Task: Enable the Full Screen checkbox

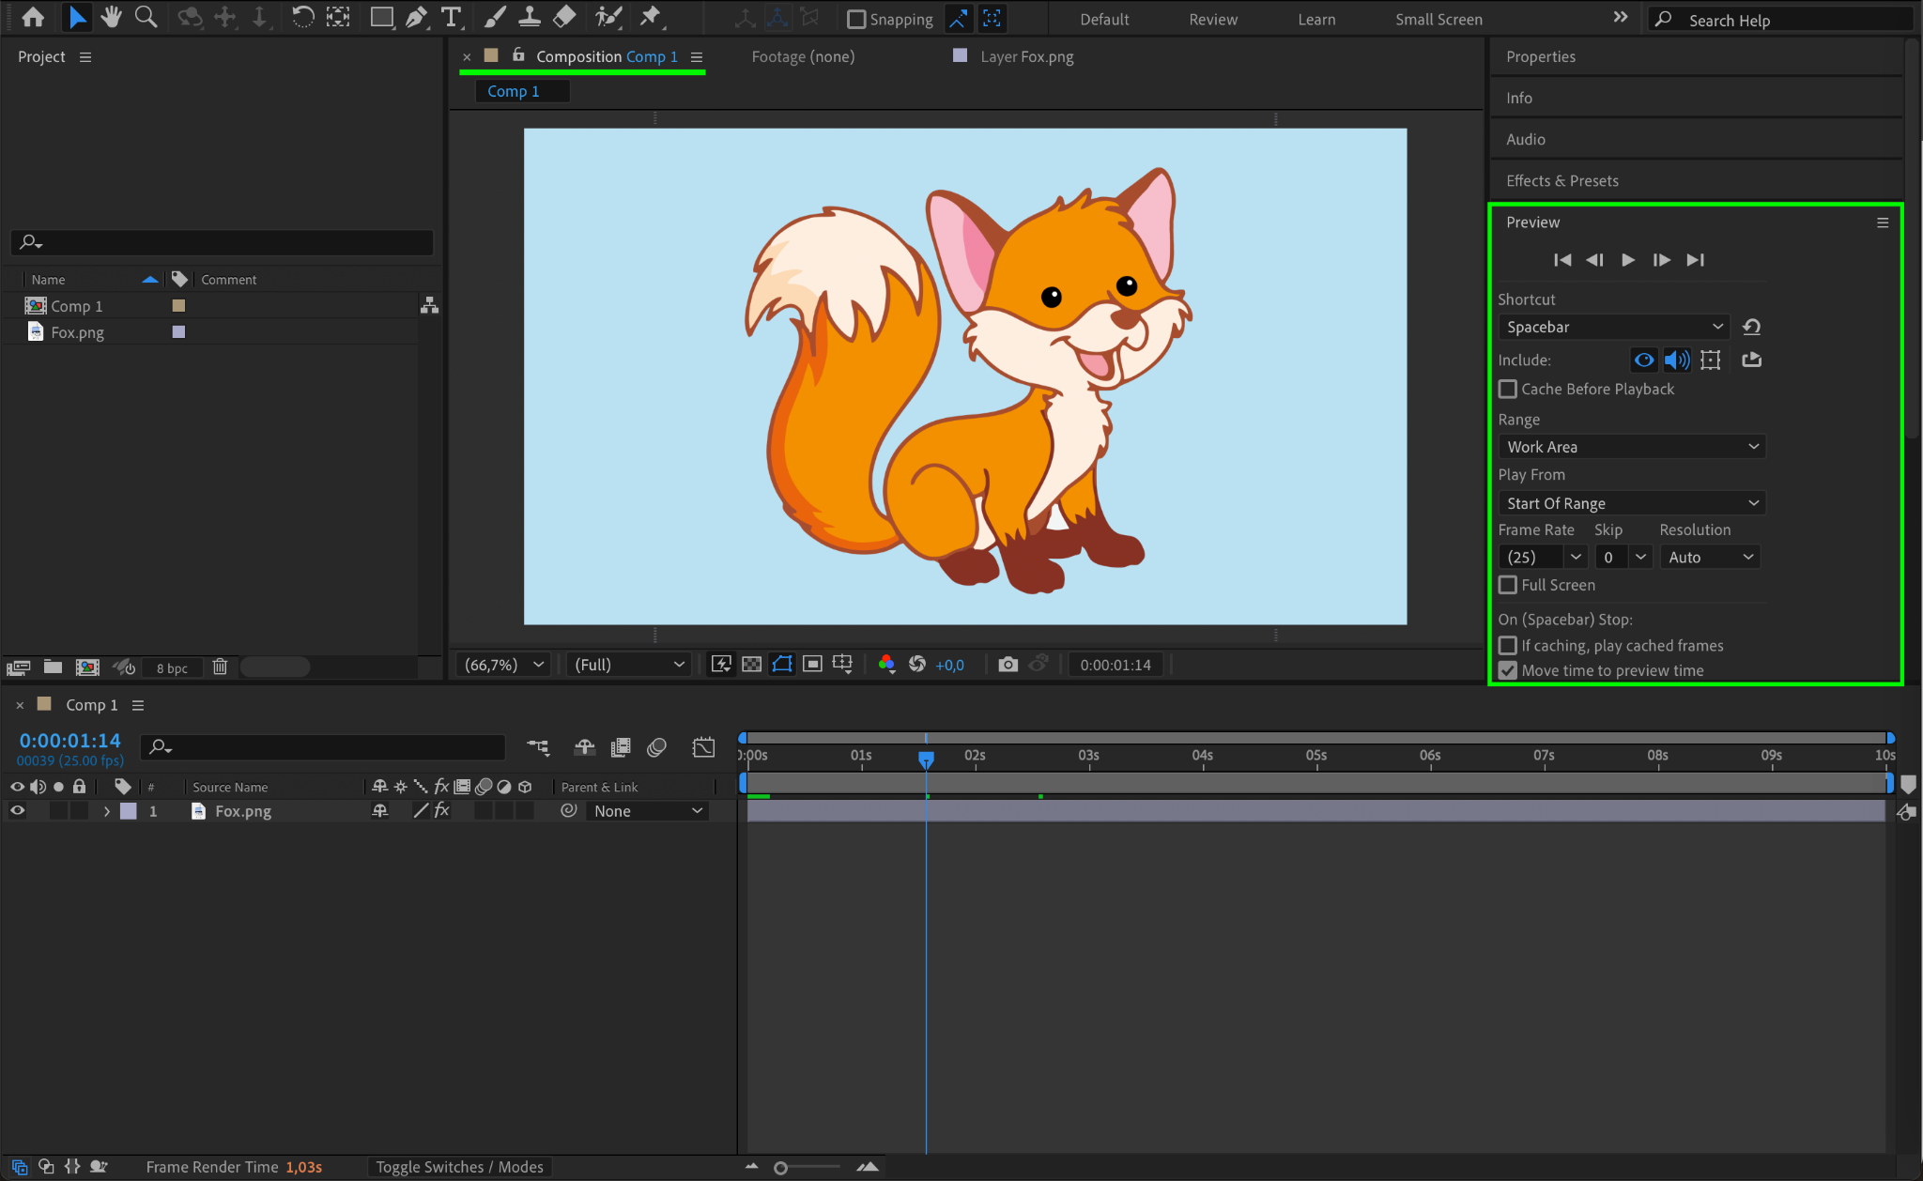Action: pos(1508,585)
